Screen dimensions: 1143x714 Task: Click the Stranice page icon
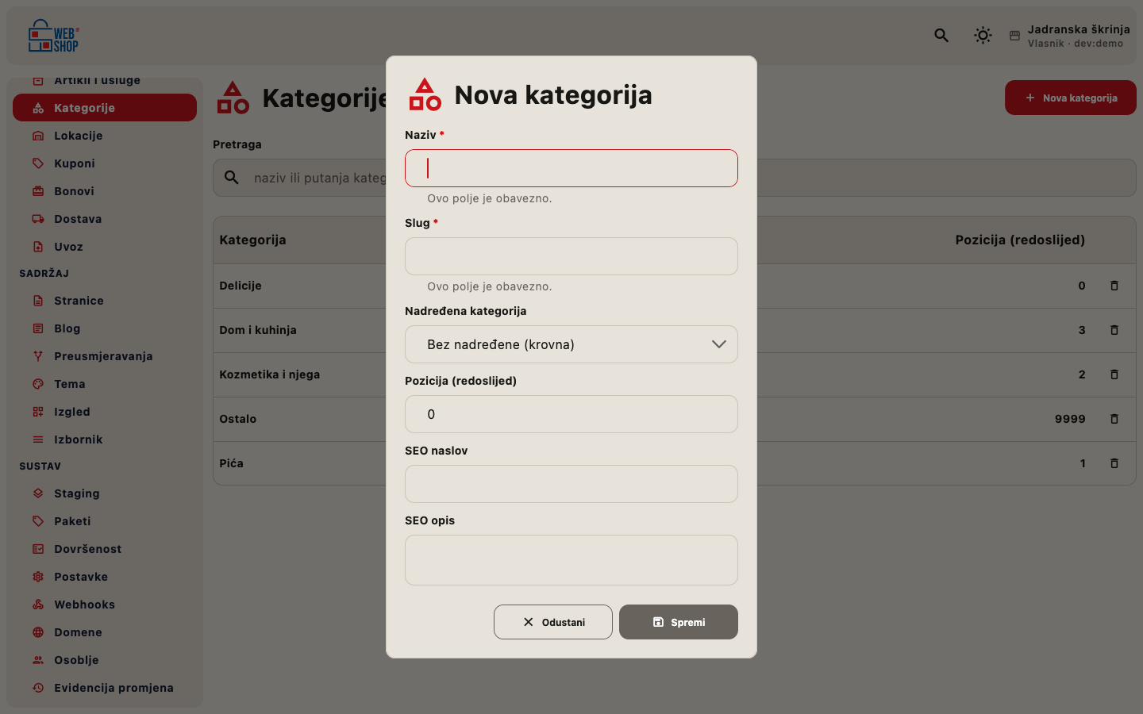pyautogui.click(x=38, y=301)
